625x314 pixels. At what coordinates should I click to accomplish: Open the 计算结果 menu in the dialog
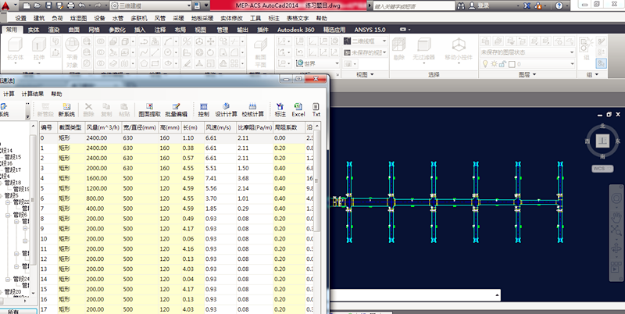(33, 94)
